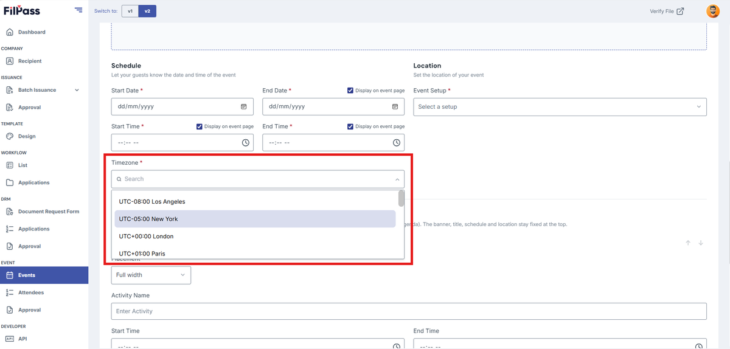Click the Start Date input field

[x=182, y=106]
